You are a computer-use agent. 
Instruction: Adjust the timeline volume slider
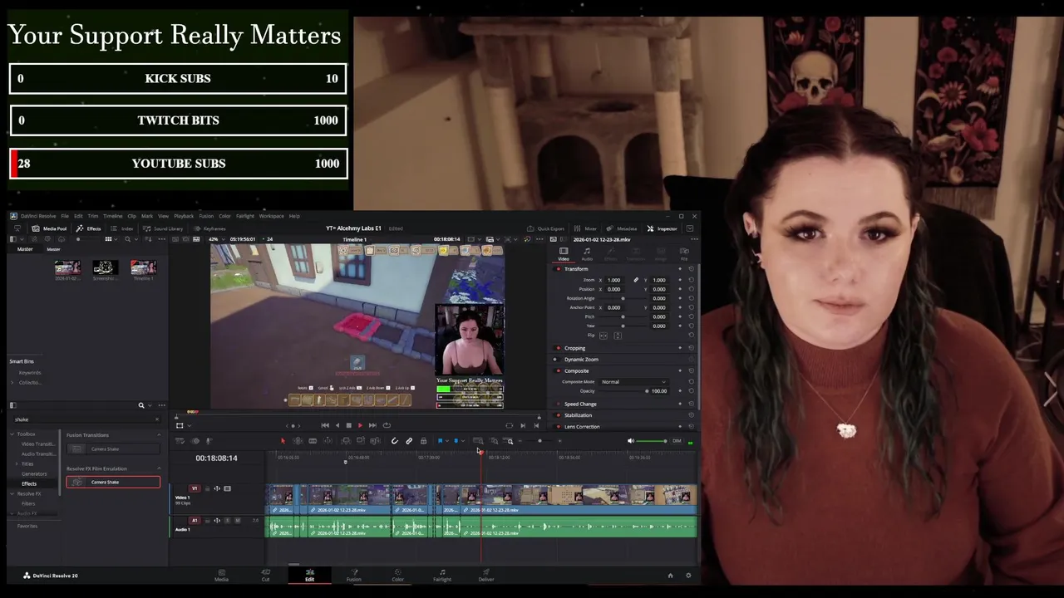[x=651, y=441]
